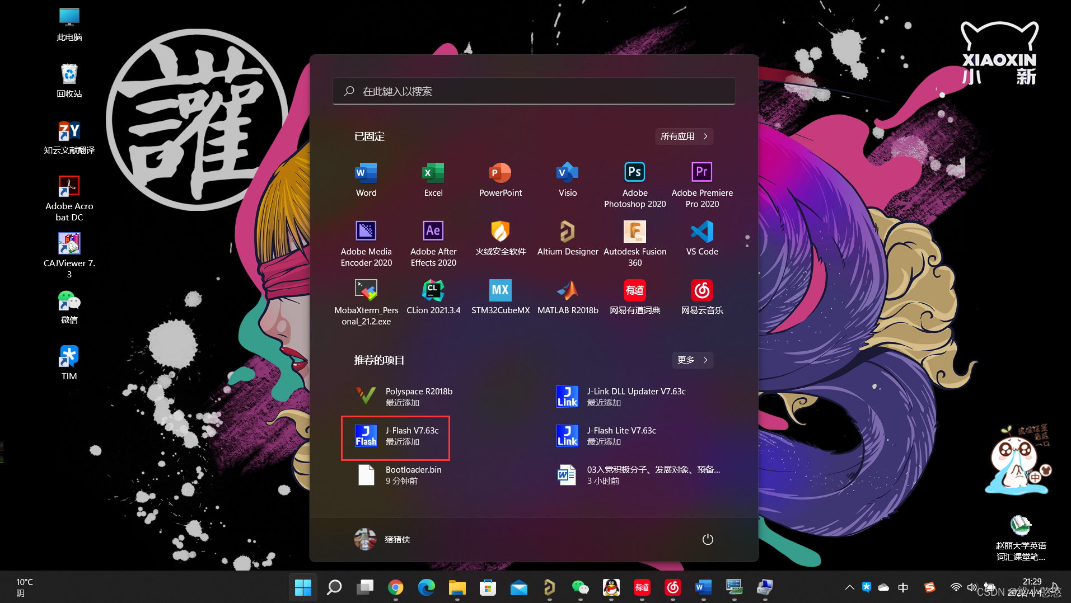Image resolution: width=1071 pixels, height=603 pixels.
Task: Show 所有应用 all apps list
Action: [684, 136]
